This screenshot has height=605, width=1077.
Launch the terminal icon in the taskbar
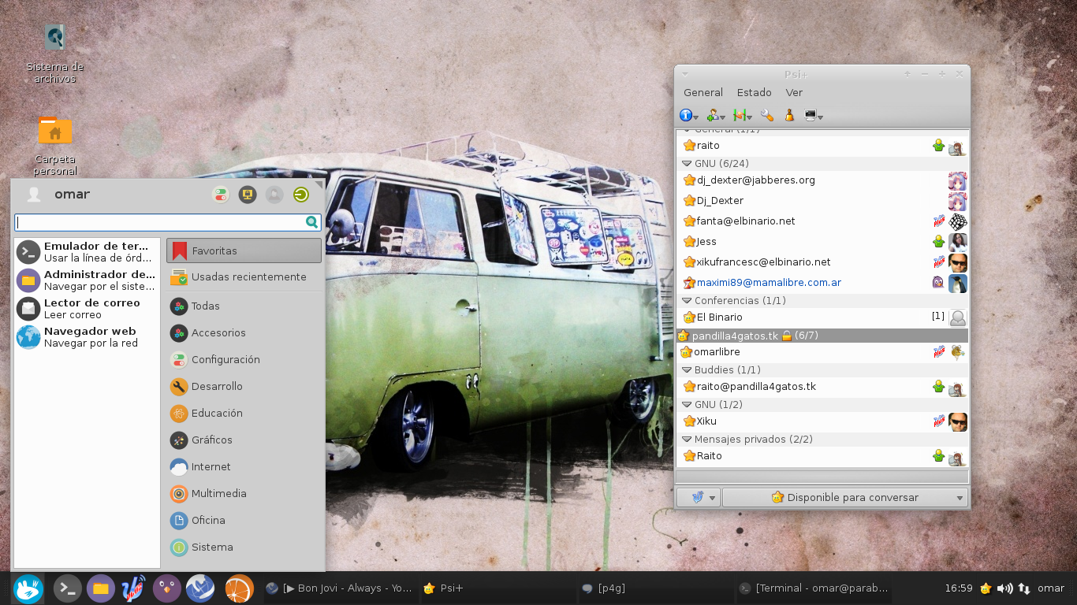(67, 588)
